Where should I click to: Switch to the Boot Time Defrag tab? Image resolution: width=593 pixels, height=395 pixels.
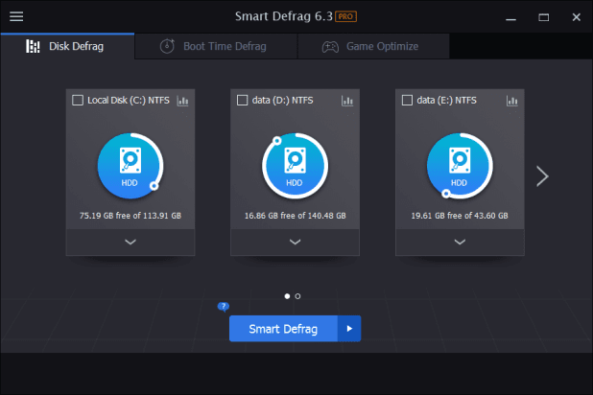point(216,46)
